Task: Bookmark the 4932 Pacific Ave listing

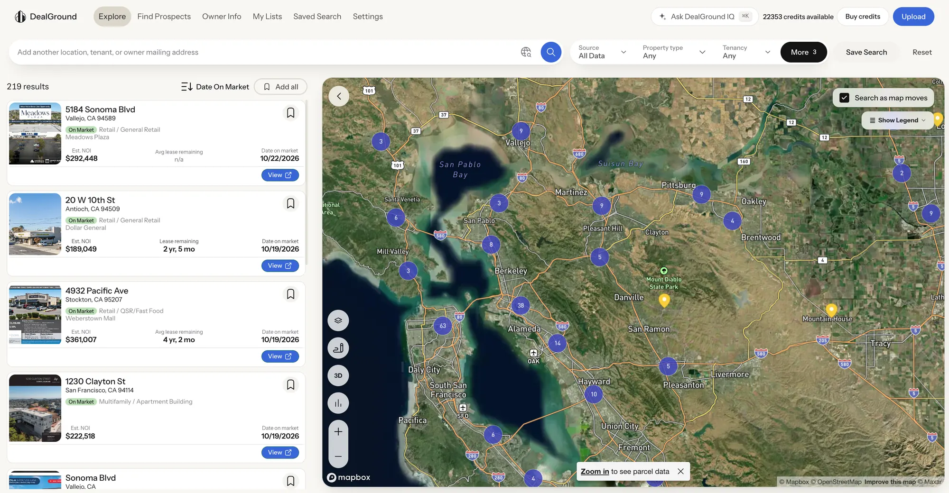Action: [290, 294]
